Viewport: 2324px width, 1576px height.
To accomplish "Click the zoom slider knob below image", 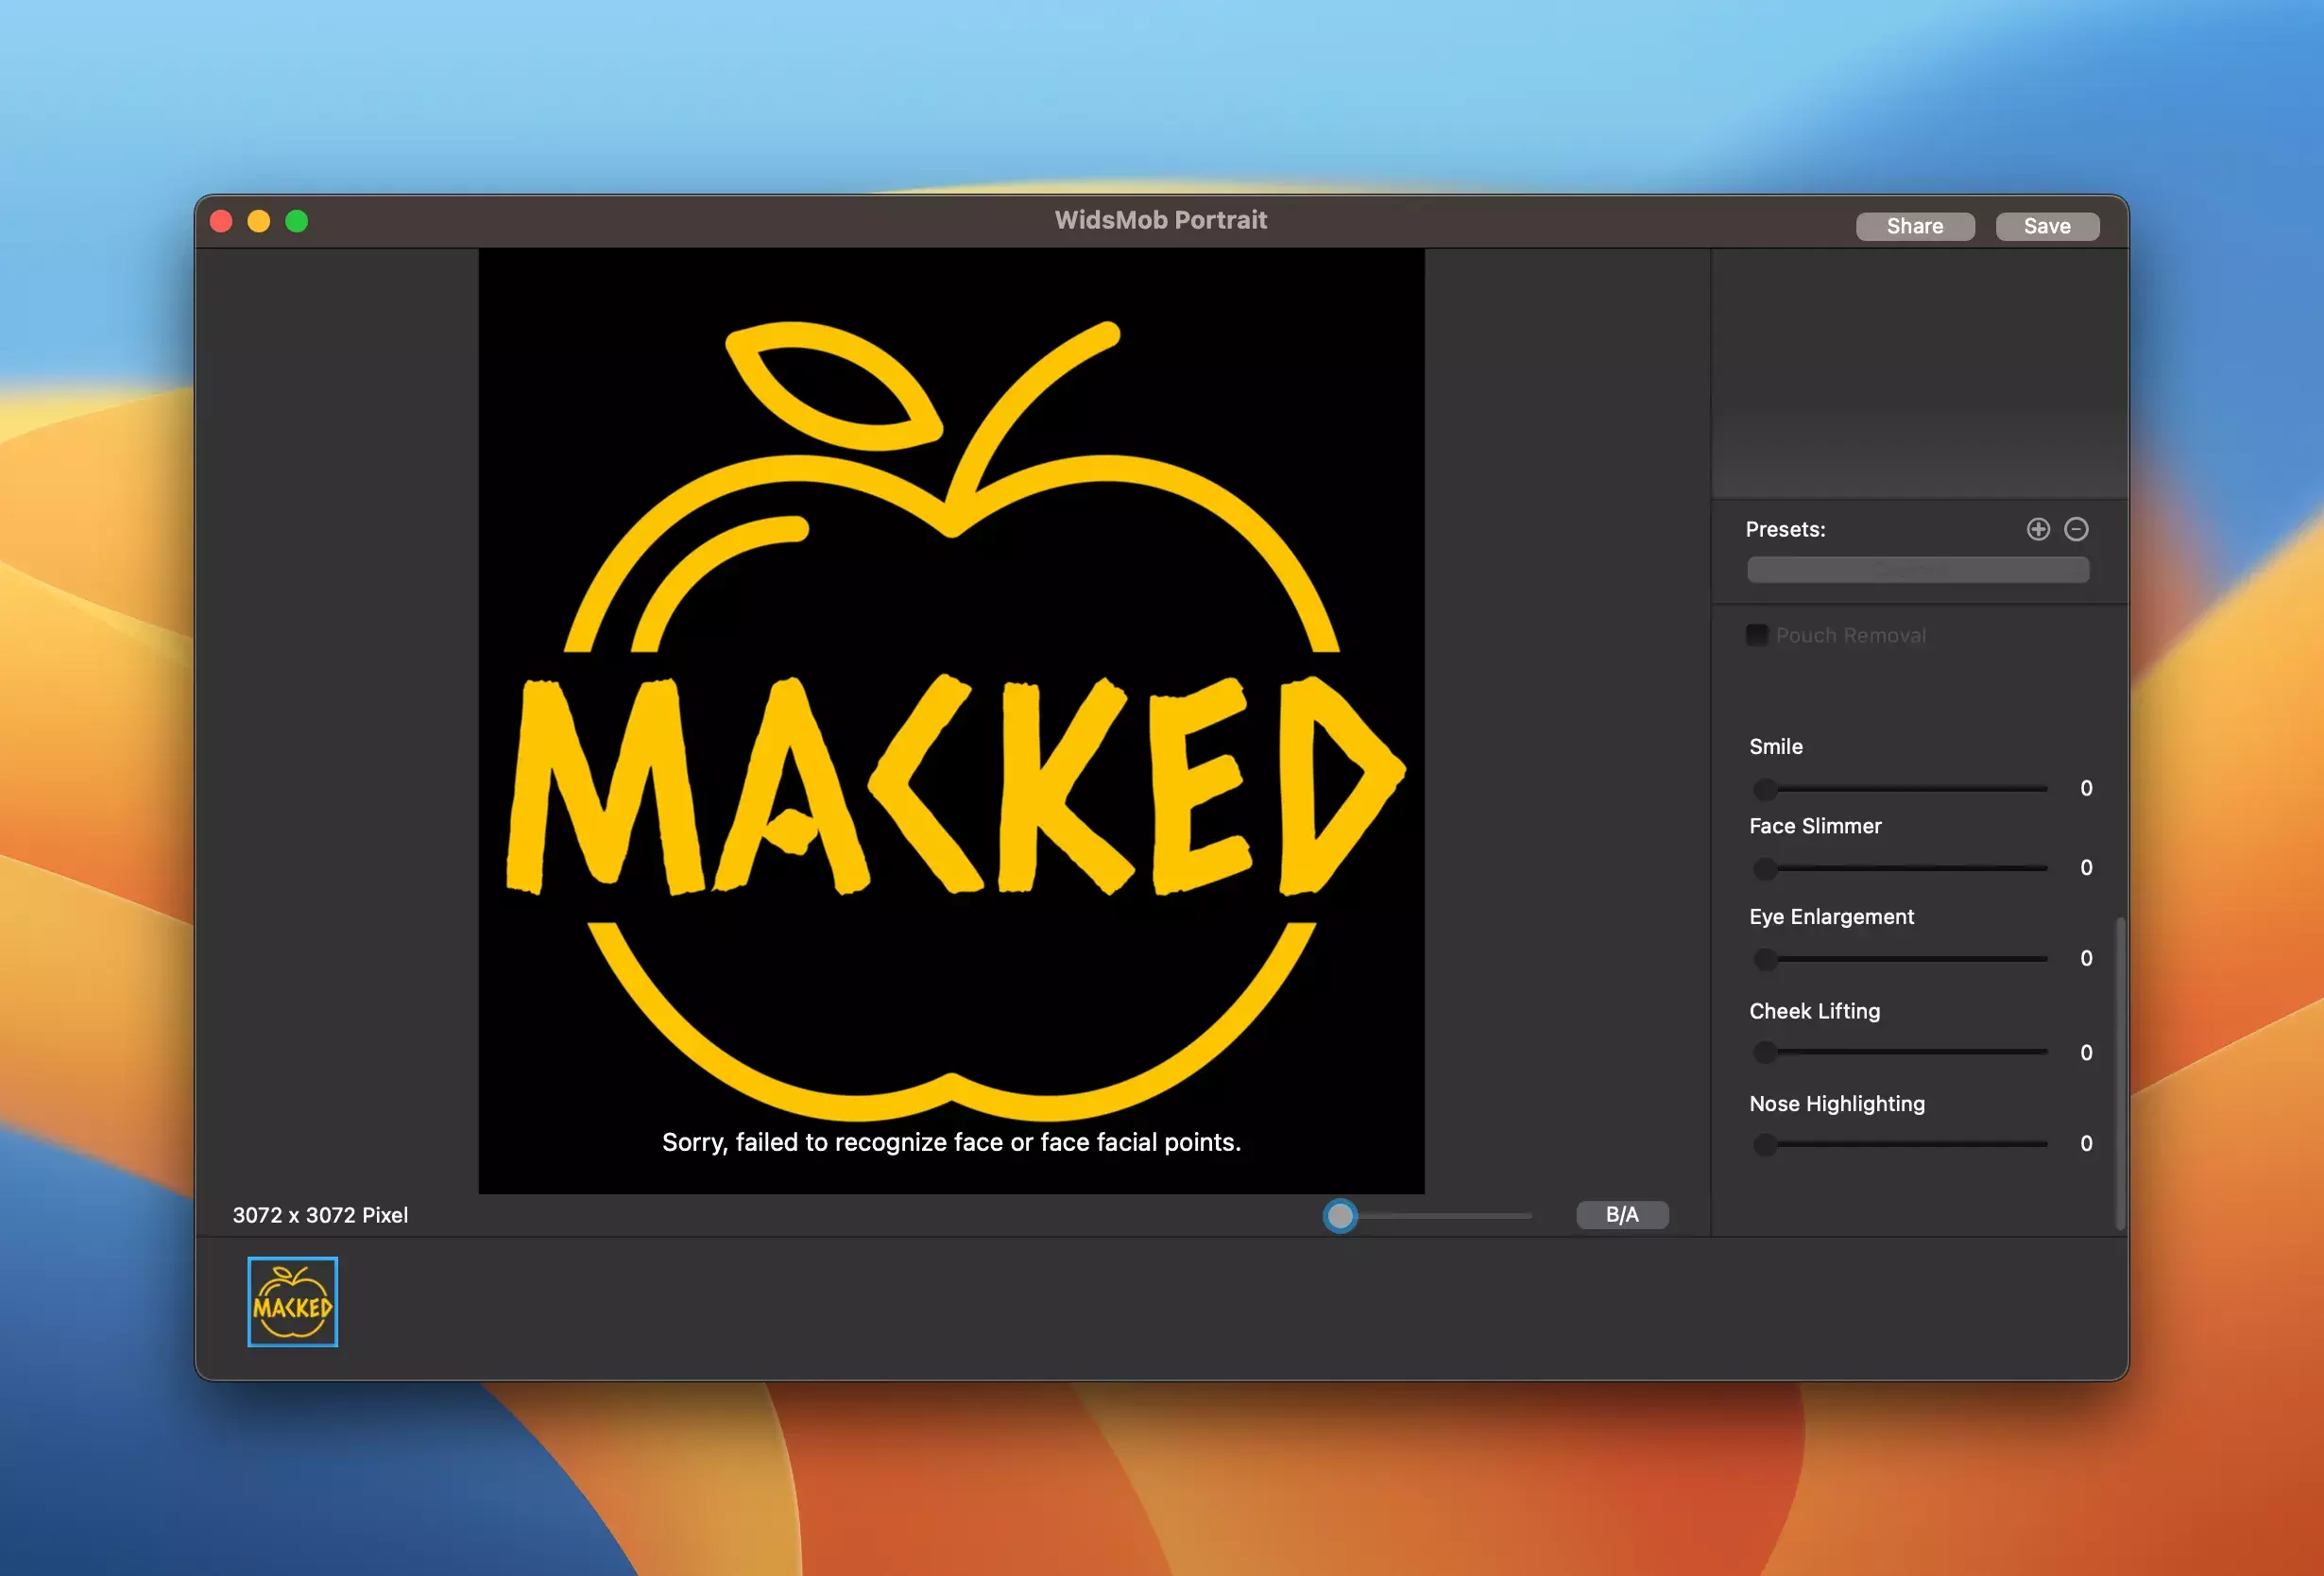I will [x=1339, y=1215].
